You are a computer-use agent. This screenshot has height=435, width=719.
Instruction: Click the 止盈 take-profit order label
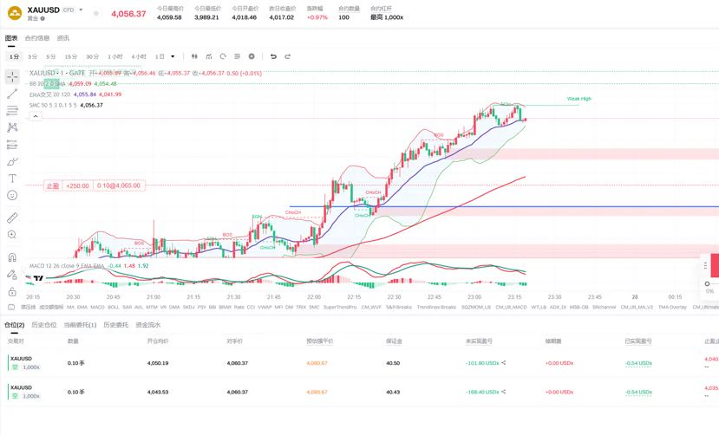(52, 185)
